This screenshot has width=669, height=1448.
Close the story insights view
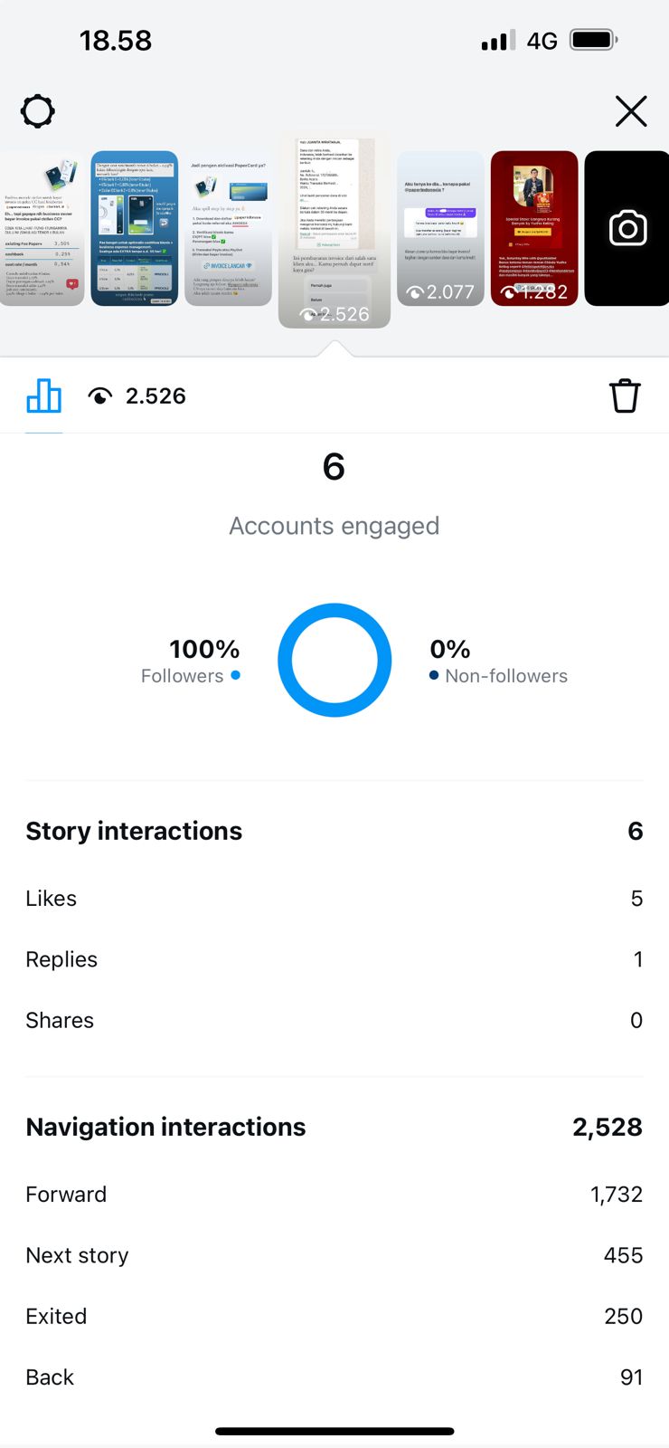tap(630, 111)
